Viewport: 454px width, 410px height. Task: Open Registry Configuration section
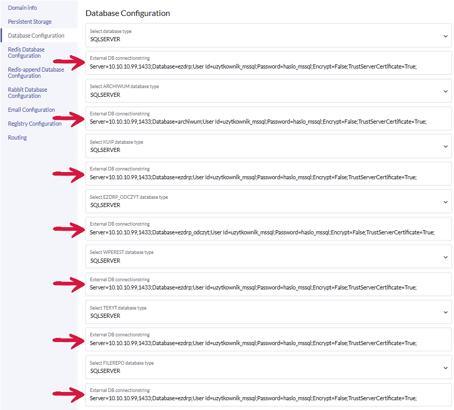point(34,124)
